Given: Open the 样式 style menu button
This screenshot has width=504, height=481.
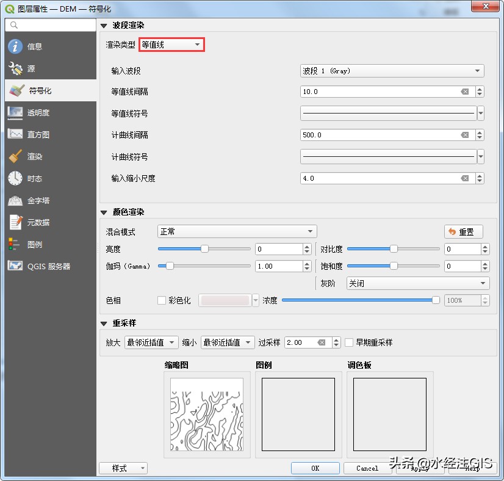Looking at the screenshot, I should pyautogui.click(x=123, y=468).
